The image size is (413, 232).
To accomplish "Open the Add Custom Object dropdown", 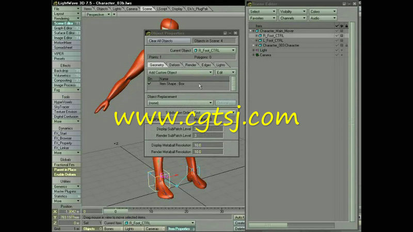I will pyautogui.click(x=180, y=73).
